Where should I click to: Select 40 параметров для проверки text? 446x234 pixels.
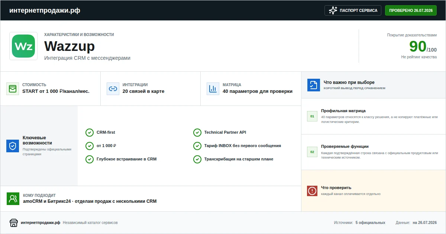pyautogui.click(x=258, y=91)
